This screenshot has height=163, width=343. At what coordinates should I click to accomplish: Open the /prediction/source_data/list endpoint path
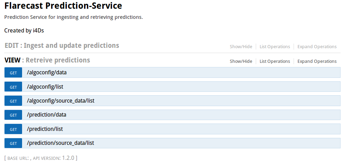tap(60, 143)
